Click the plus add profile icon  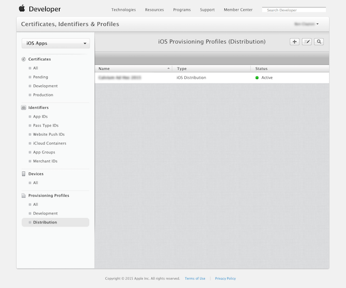coord(295,42)
